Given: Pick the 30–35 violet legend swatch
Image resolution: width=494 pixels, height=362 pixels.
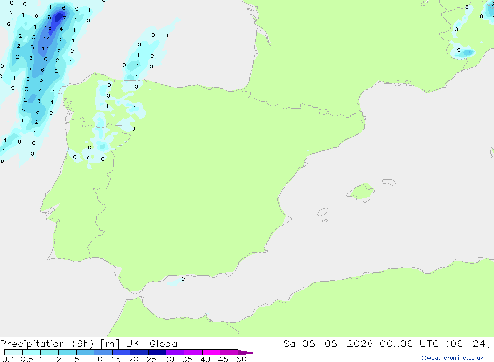Looking at the screenshot, I should point(175,352).
